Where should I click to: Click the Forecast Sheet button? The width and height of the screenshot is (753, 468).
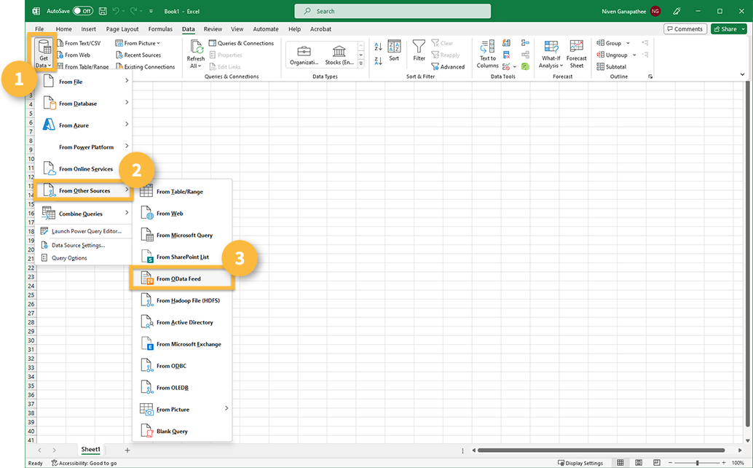point(576,54)
